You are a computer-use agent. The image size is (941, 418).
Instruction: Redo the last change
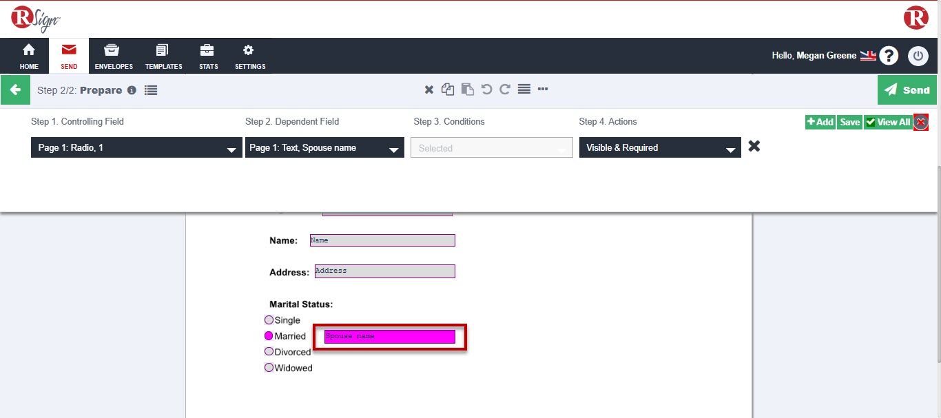click(505, 89)
